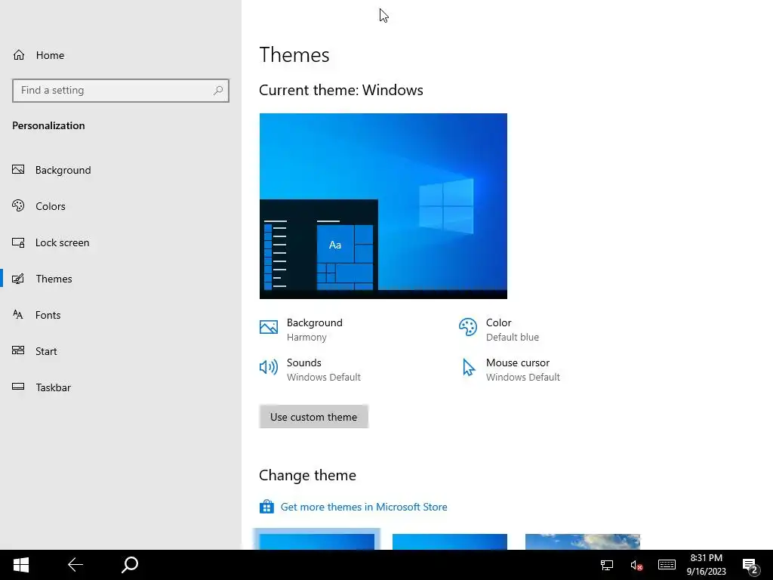The image size is (773, 580).
Task: Click the current theme preview image
Action: (x=383, y=205)
